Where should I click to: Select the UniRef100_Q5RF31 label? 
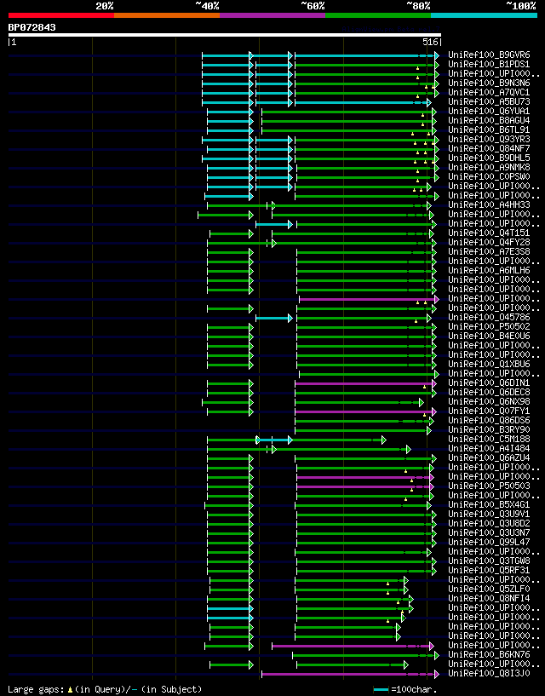(489, 571)
